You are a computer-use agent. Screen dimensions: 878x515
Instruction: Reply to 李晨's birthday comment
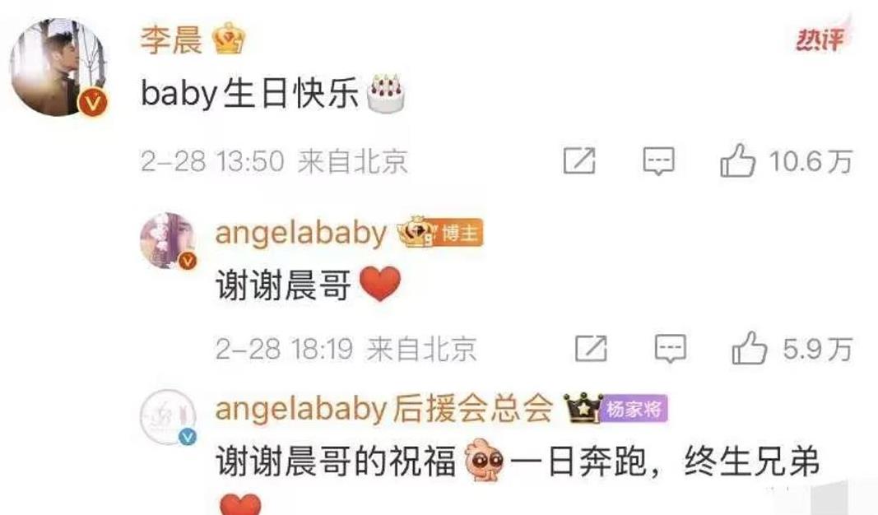click(658, 162)
